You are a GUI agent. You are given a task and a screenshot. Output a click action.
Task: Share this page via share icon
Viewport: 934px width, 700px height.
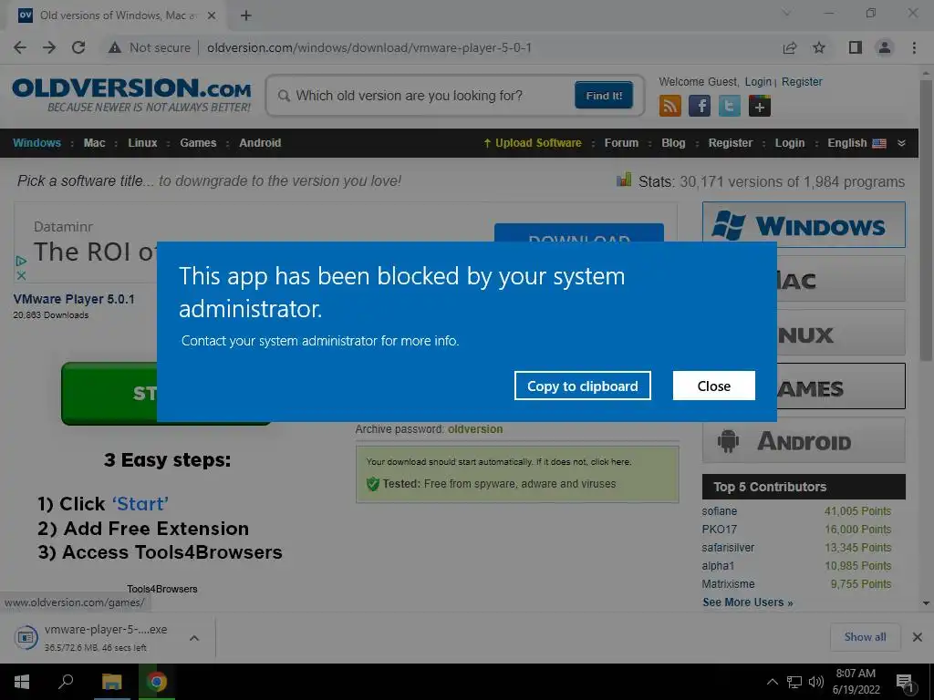[x=790, y=47]
